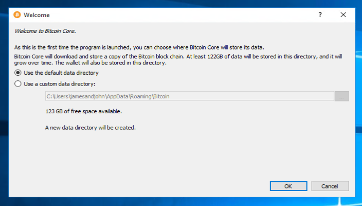Click the "Welcome" window title text
Viewport: 362px width, 206px height.
pyautogui.click(x=37, y=15)
